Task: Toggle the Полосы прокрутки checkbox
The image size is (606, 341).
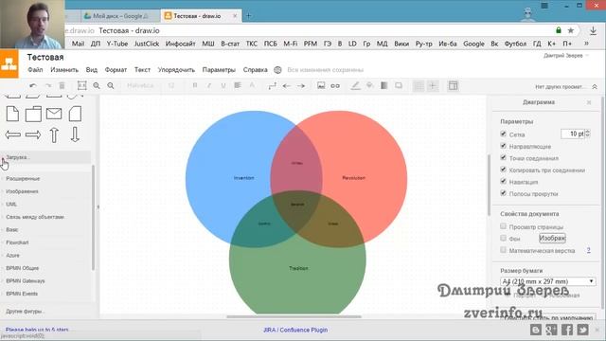Action: 503,193
